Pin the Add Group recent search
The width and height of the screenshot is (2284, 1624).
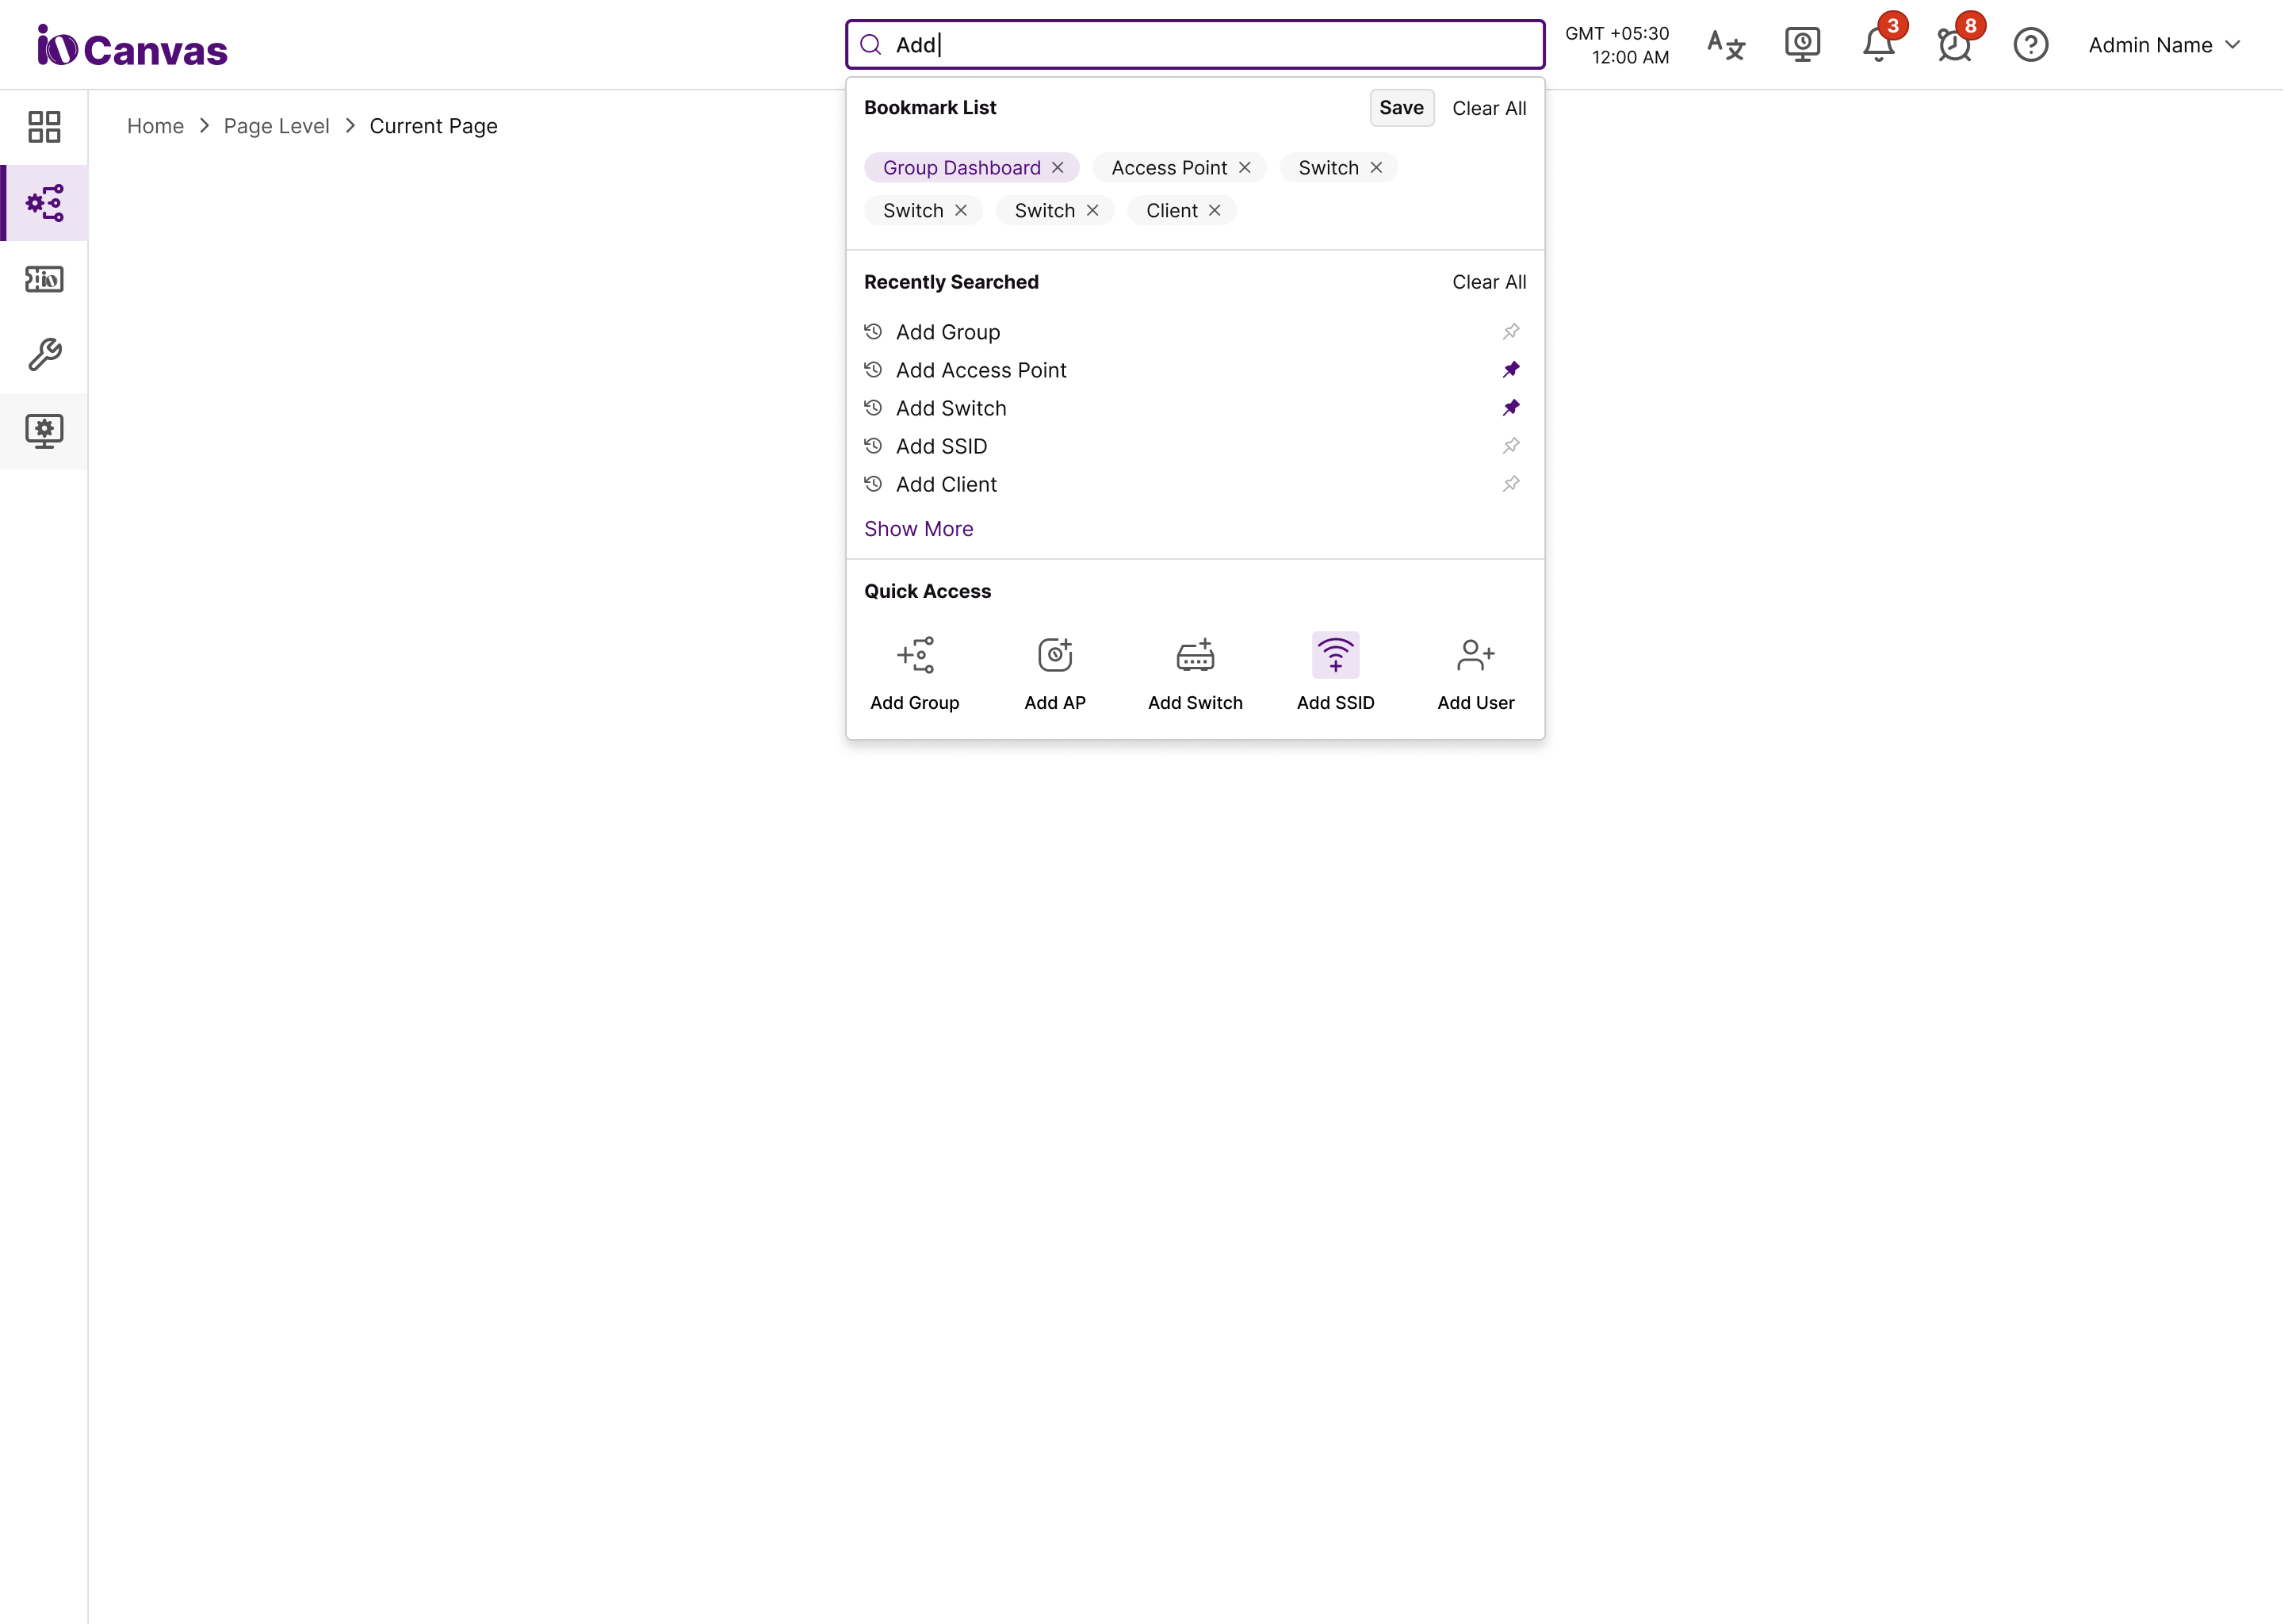coord(1510,332)
